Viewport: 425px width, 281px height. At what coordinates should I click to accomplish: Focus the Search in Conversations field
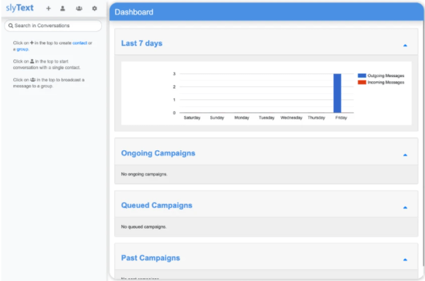tap(57, 26)
